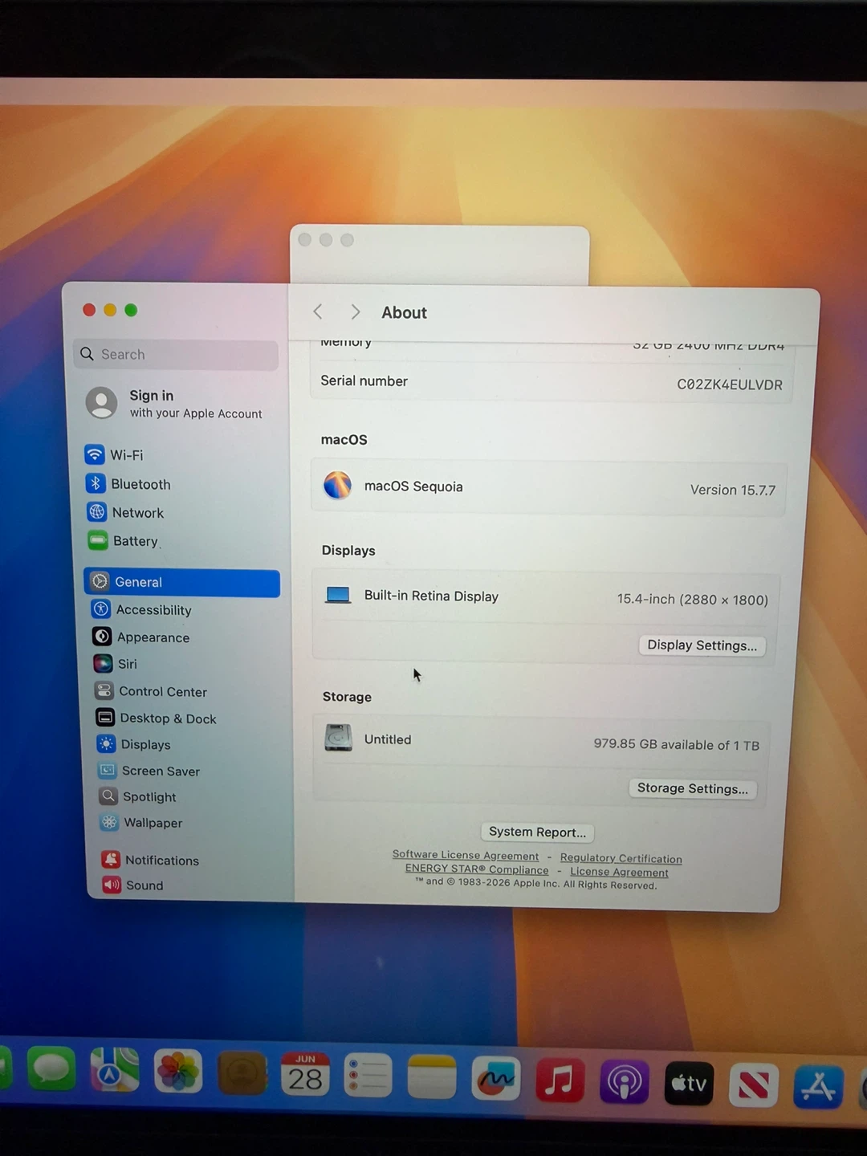
Task: Click the macOS Sequoia logo icon
Action: coord(337,485)
